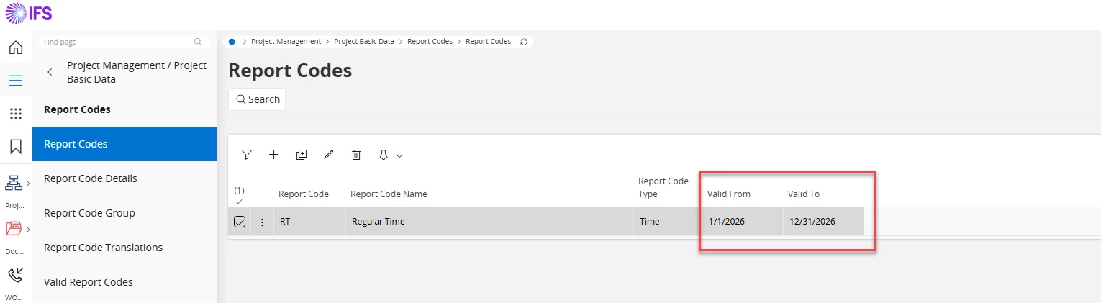1101x303 pixels.
Task: Click the Report Codes section heading
Action: pos(77,109)
